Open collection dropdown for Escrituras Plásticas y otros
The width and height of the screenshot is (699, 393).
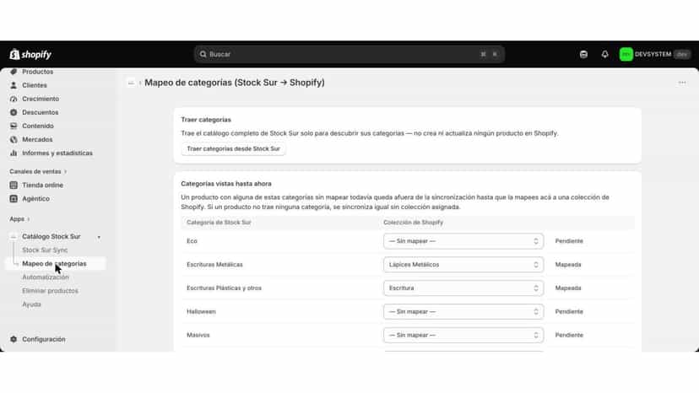[x=463, y=288]
